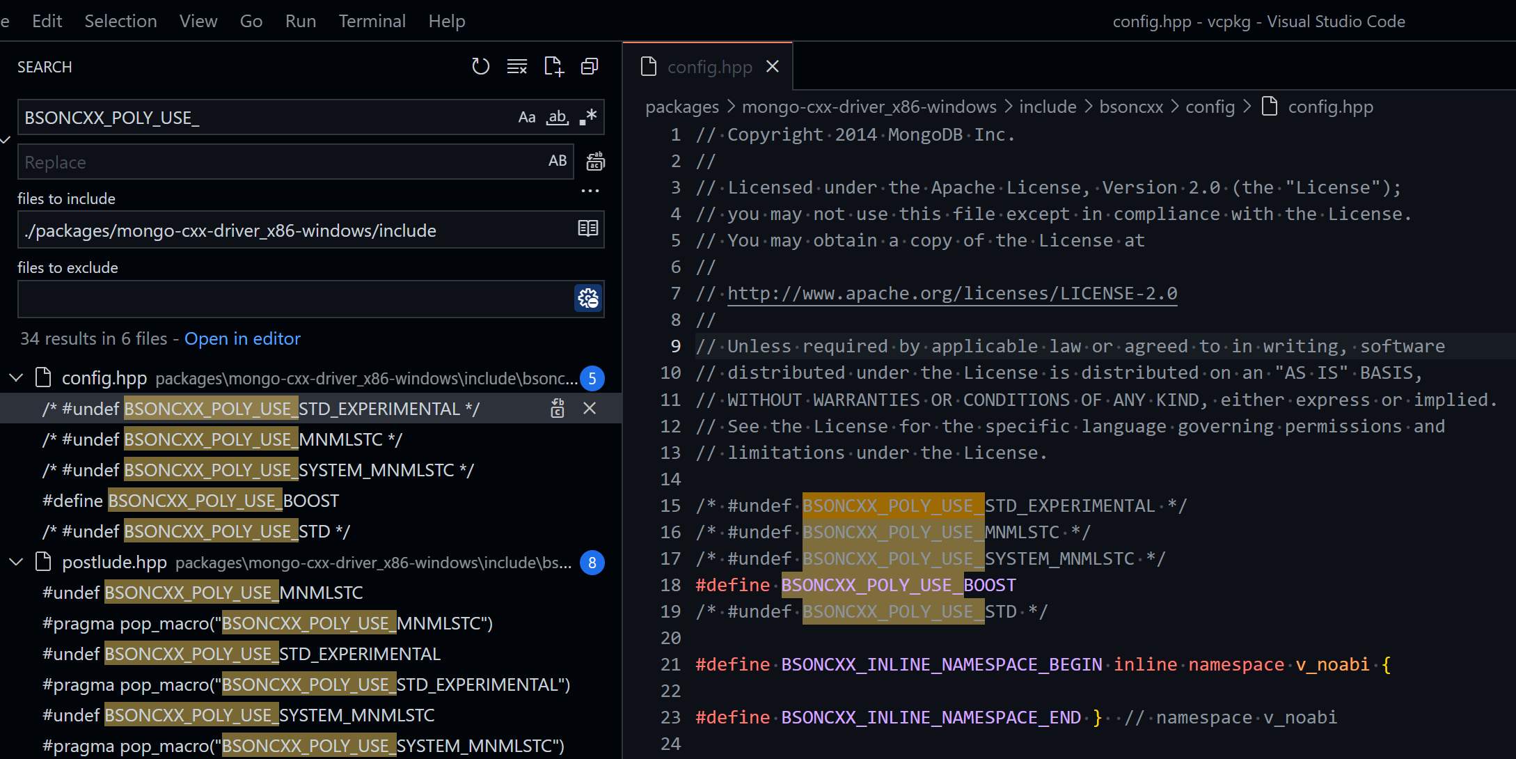Select the config.hpp editor tab
The image size is (1516, 759).
[x=709, y=67]
